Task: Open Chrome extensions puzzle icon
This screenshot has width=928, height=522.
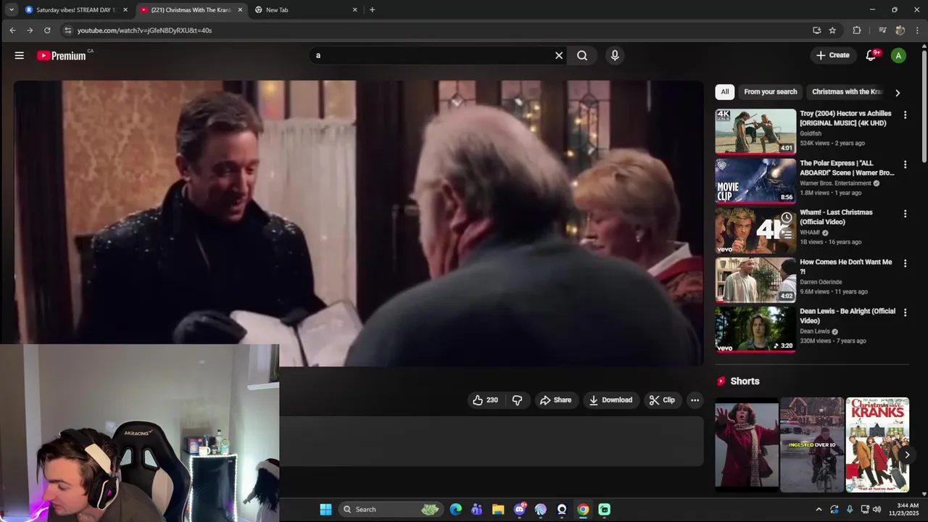Action: [x=857, y=30]
